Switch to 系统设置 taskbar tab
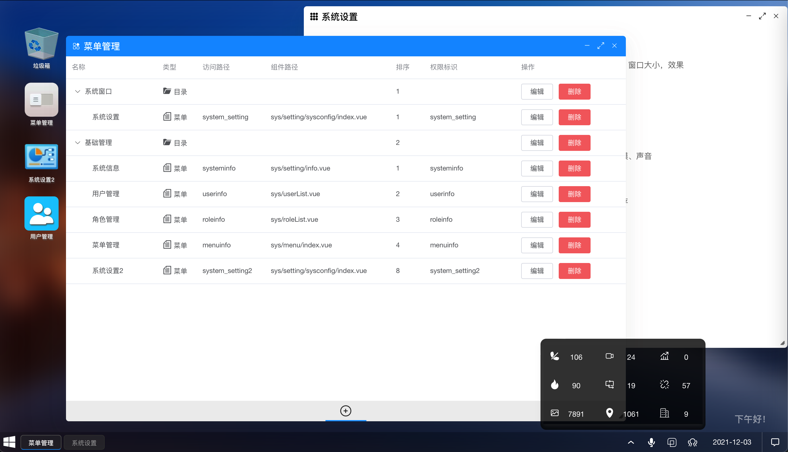This screenshot has width=788, height=452. coord(84,443)
